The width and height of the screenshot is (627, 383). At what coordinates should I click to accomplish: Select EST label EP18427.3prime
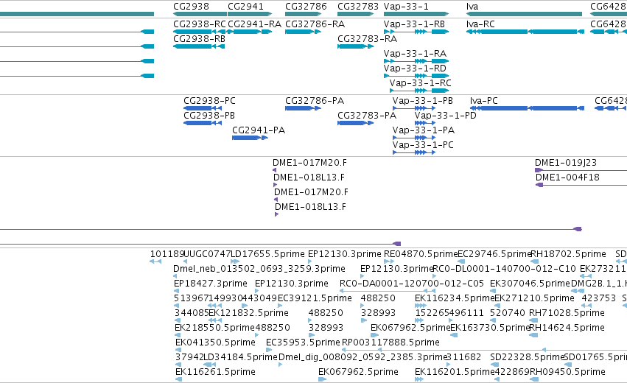211,284
